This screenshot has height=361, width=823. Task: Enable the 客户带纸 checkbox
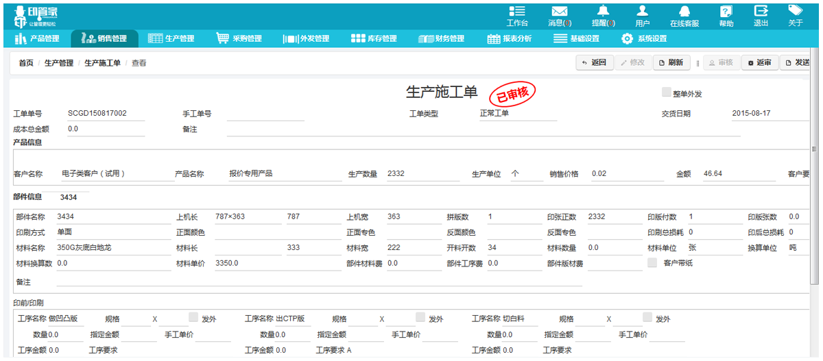[652, 262]
